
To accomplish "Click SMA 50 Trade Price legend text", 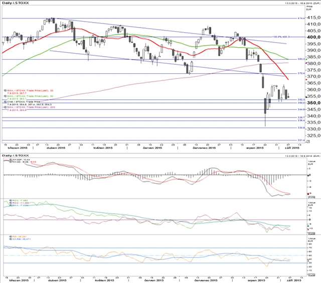I will coord(30,96).
